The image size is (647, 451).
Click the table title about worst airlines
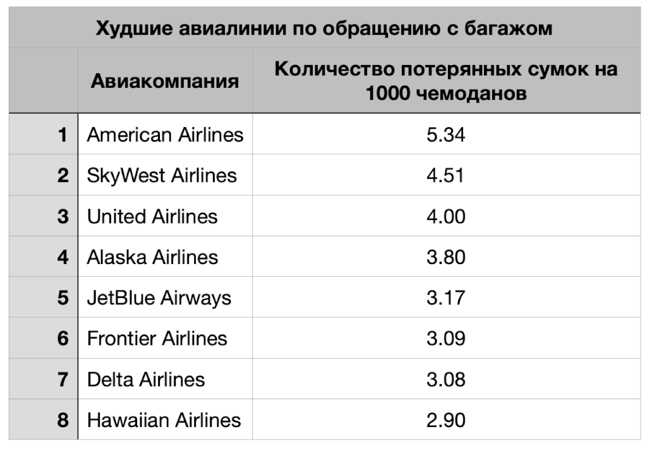coord(323,28)
